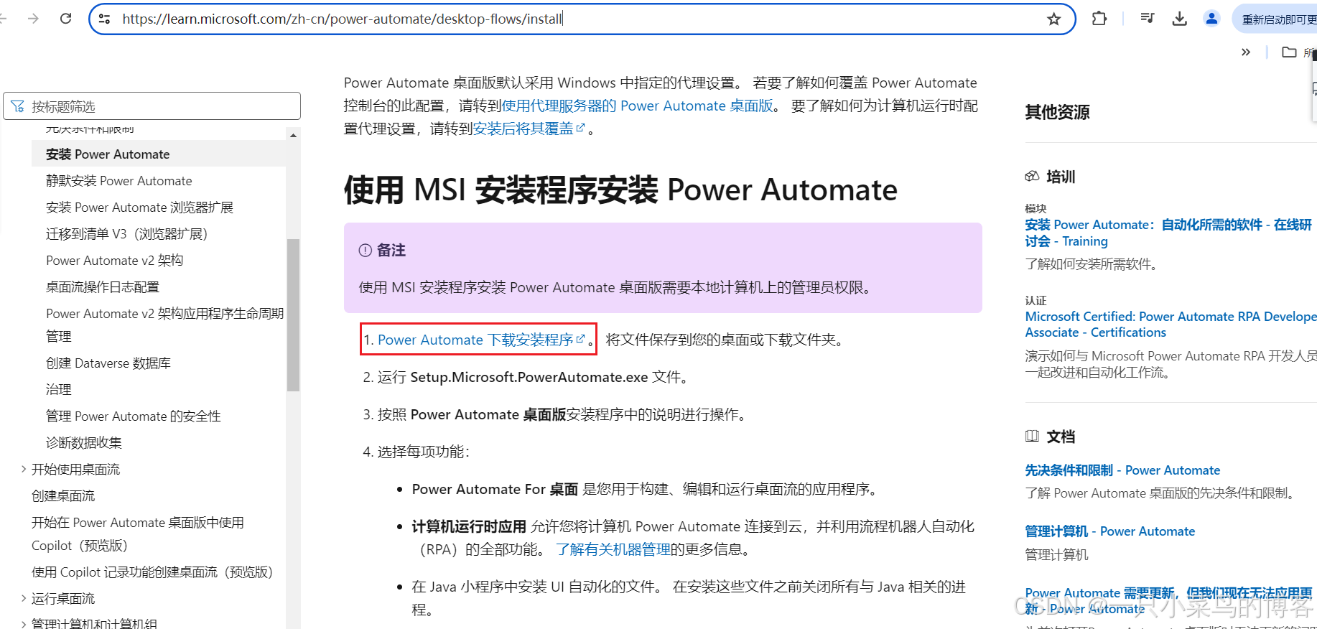Open site information icon in address bar
The height and width of the screenshot is (629, 1317).
[105, 19]
